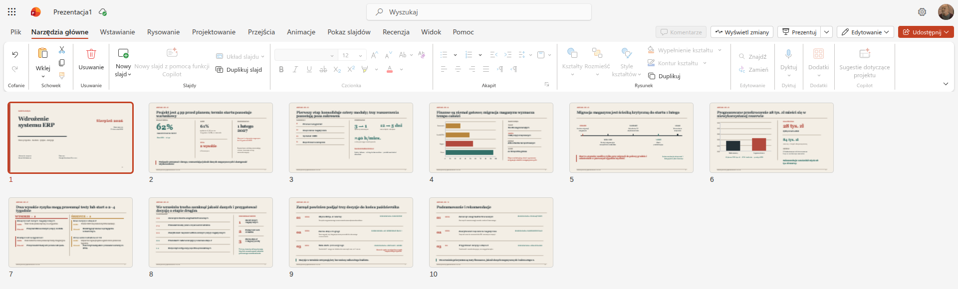Open settings with the gear icon
Screen dimensions: 958x289
point(922,12)
